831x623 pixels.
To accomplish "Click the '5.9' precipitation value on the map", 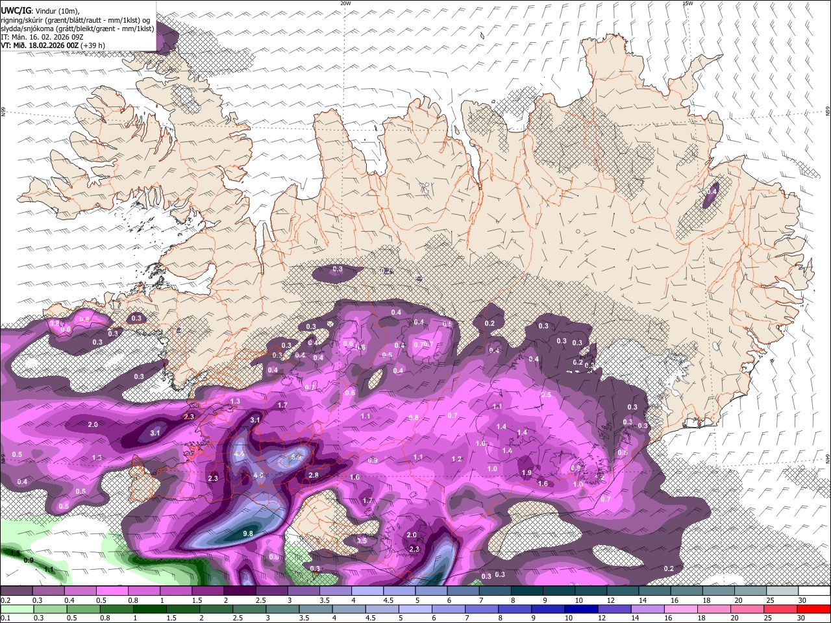I will 297,457.
